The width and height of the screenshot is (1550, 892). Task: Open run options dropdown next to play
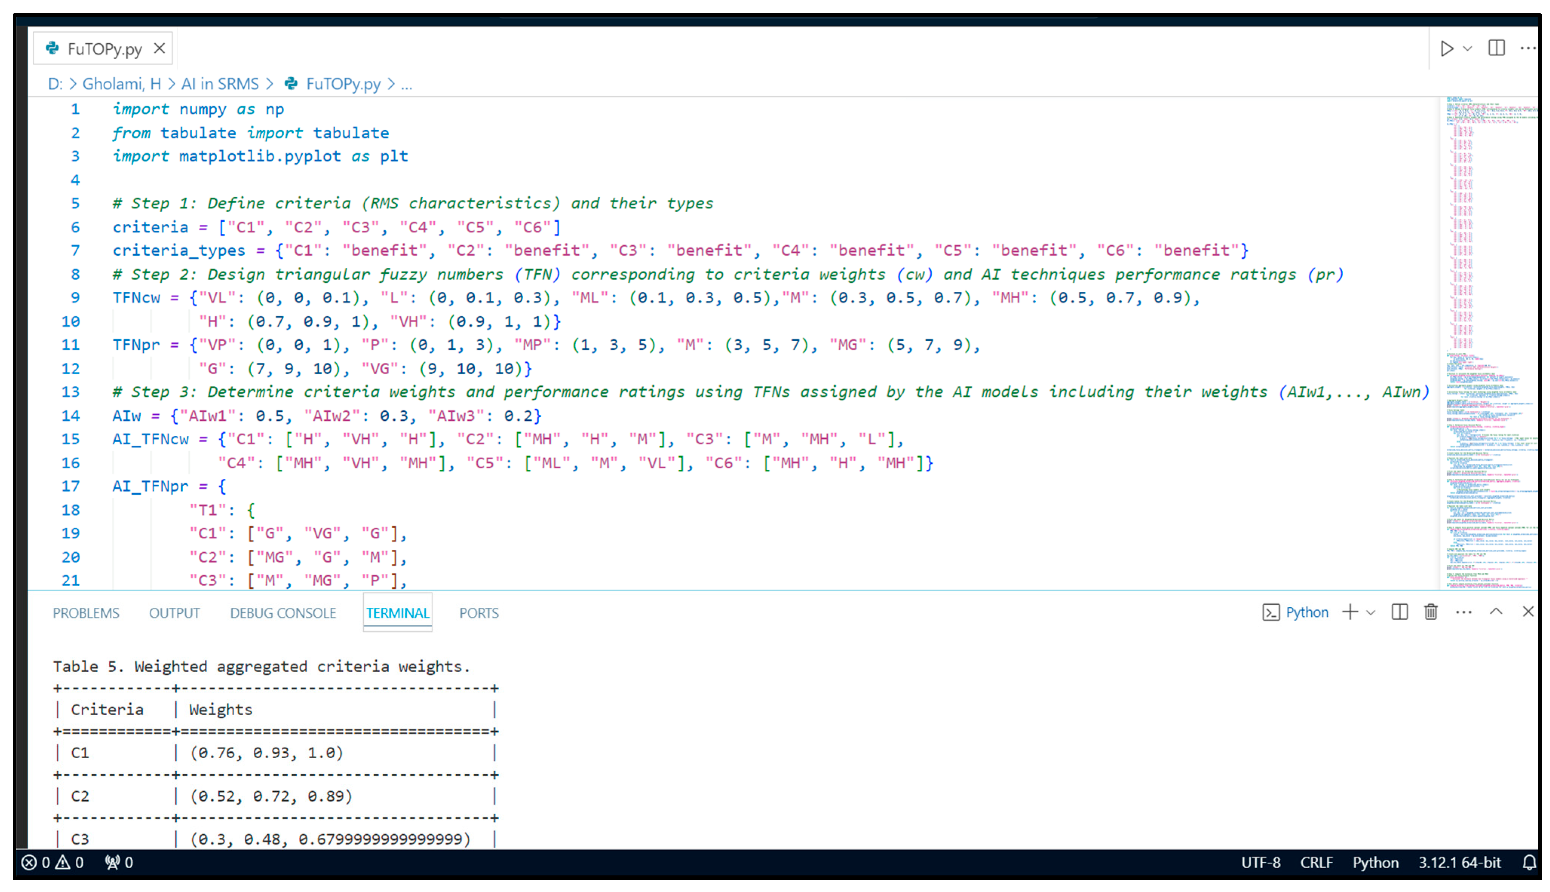pyautogui.click(x=1467, y=48)
